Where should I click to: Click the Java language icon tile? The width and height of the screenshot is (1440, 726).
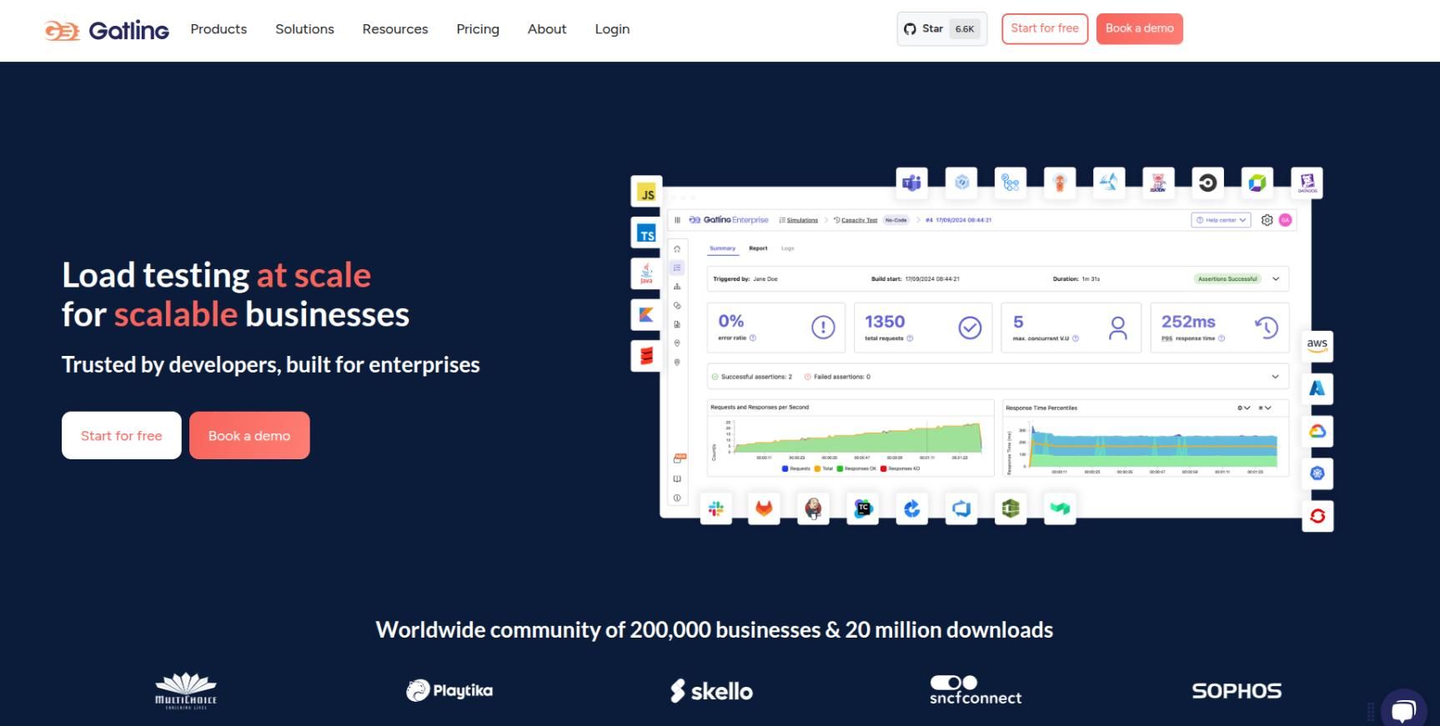coord(647,274)
